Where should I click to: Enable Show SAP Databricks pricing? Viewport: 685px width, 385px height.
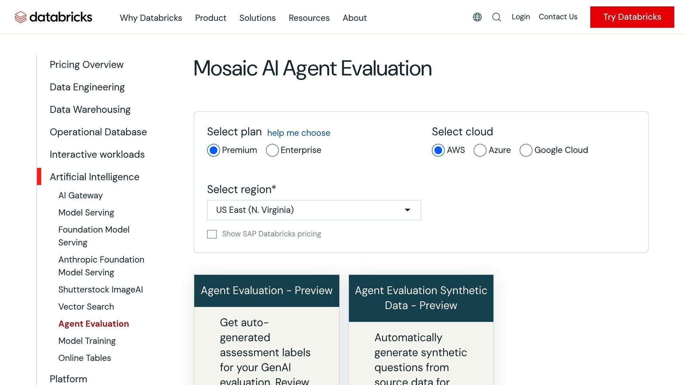(x=212, y=234)
